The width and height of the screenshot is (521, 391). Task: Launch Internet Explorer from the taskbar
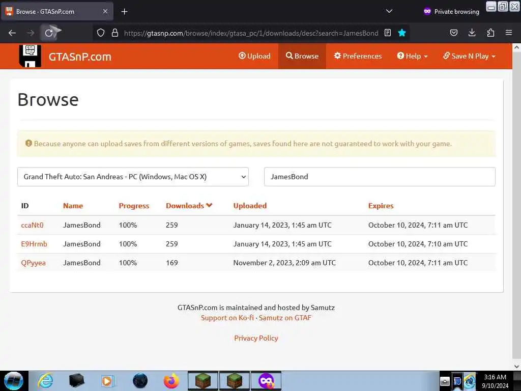(x=45, y=381)
